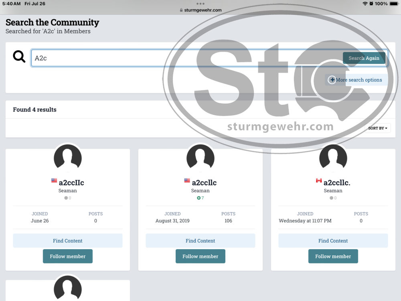Viewport: 401px width, 301px height.
Task: Click the search field containing A2c
Action: point(184,58)
